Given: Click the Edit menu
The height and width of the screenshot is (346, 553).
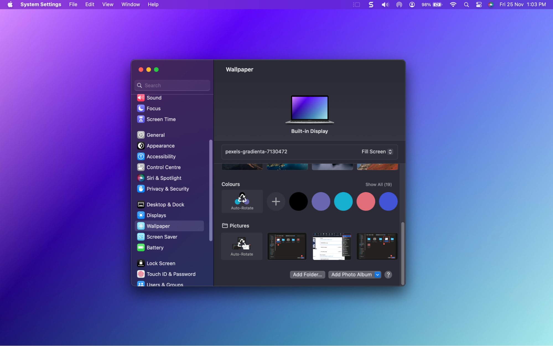Looking at the screenshot, I should click(x=89, y=4).
